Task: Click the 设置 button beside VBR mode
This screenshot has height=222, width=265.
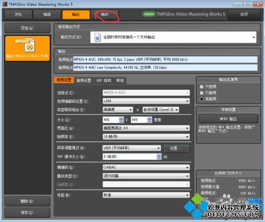Action: pos(176,148)
